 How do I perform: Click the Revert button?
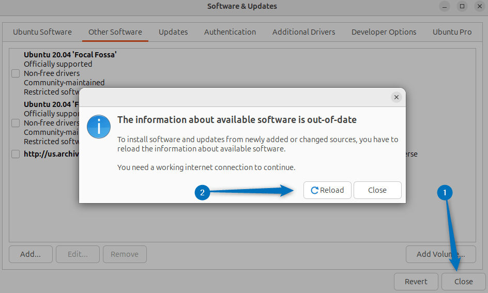point(416,282)
